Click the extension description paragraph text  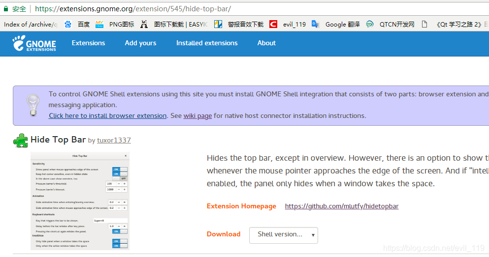(x=348, y=171)
